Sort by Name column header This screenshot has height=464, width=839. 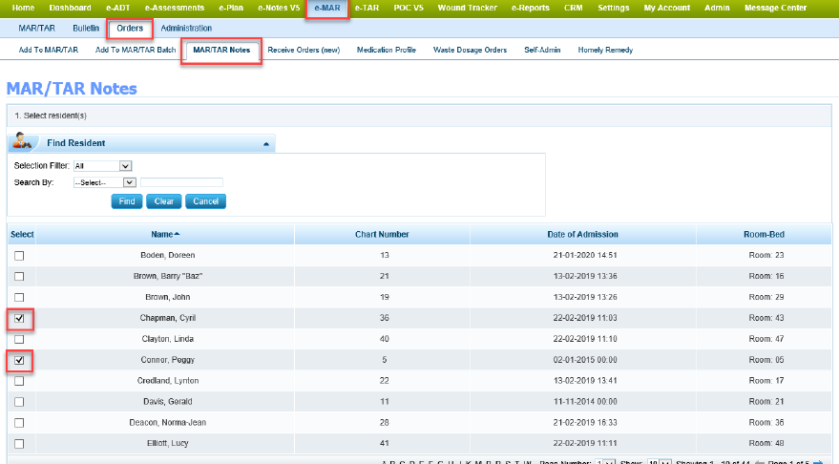coord(164,234)
